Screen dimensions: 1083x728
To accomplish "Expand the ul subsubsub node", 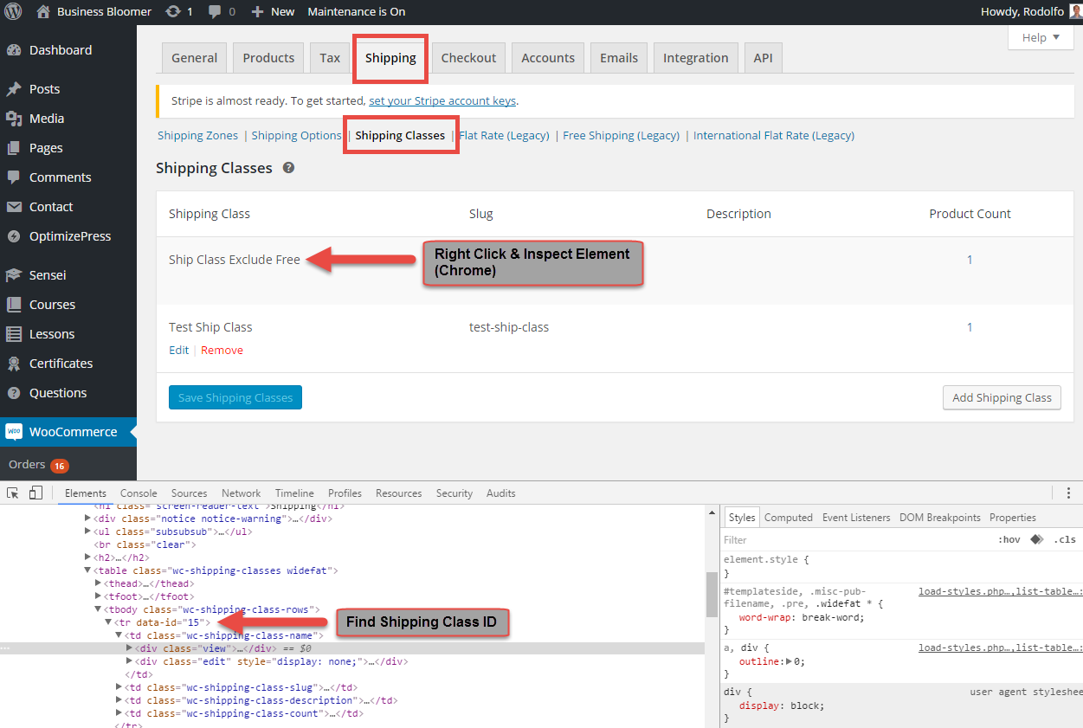I will (87, 532).
